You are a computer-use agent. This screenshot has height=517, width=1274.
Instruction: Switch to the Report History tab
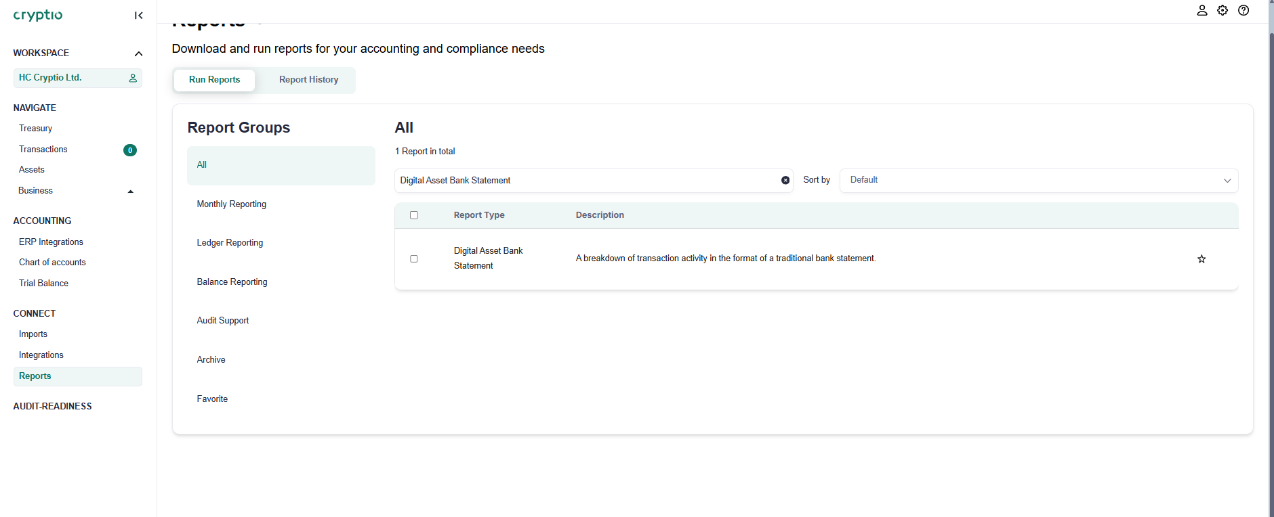[x=308, y=80]
